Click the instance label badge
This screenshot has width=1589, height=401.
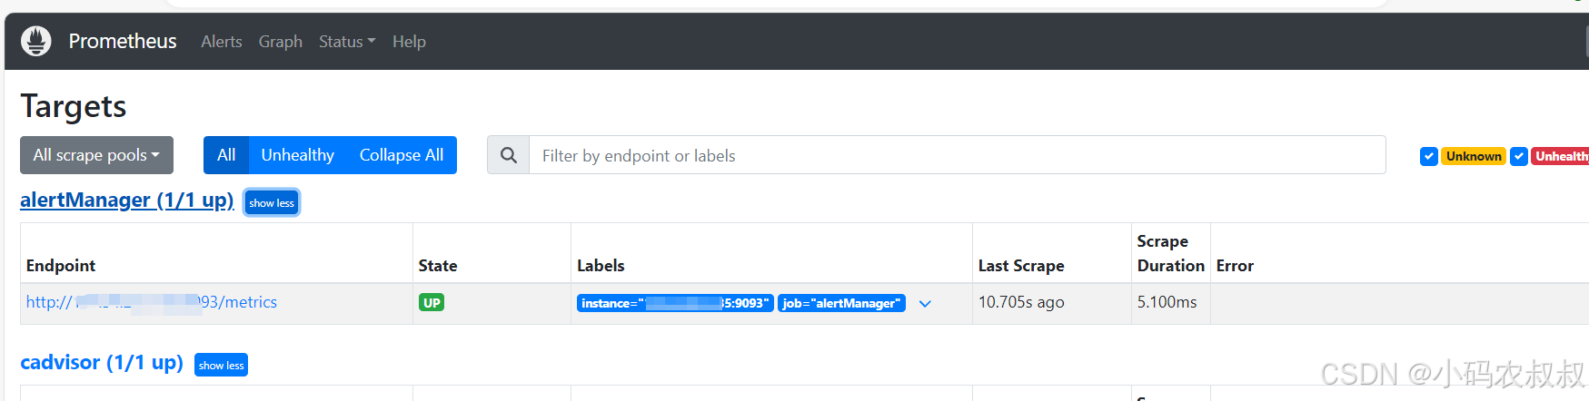(x=675, y=303)
